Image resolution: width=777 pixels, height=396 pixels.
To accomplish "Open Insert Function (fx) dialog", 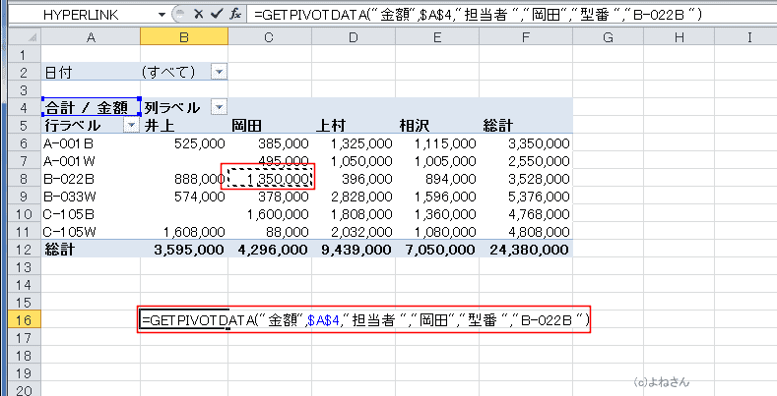I will [x=234, y=16].
